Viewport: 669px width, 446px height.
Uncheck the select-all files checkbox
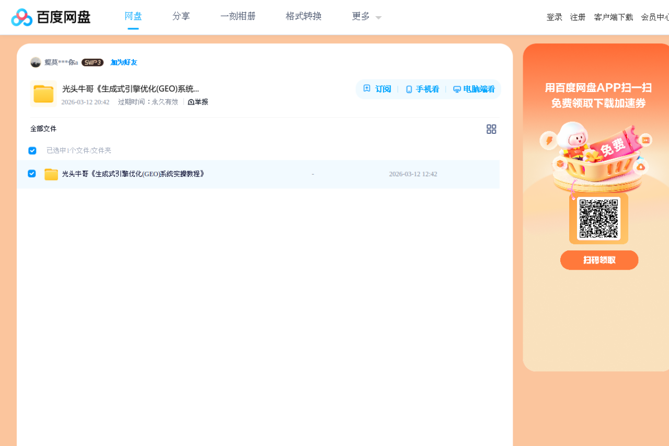[32, 151]
